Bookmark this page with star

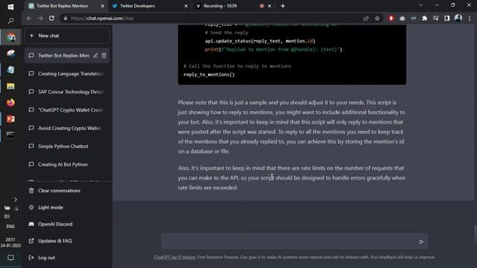coord(377,18)
